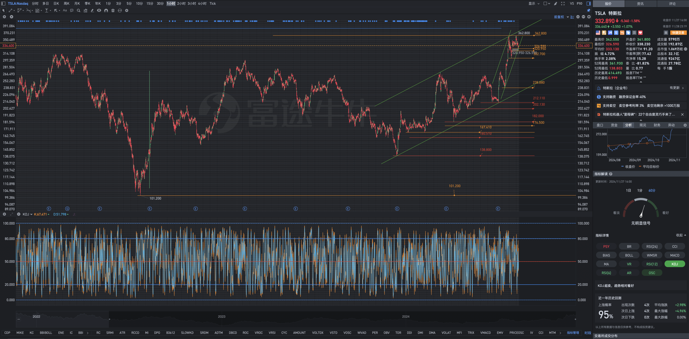This screenshot has height=339, width=689.
Task: Click the sync drawings icon
Action: [120, 10]
